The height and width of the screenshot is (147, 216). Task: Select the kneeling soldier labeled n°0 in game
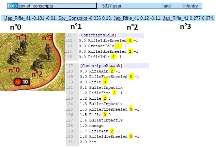click(x=14, y=58)
